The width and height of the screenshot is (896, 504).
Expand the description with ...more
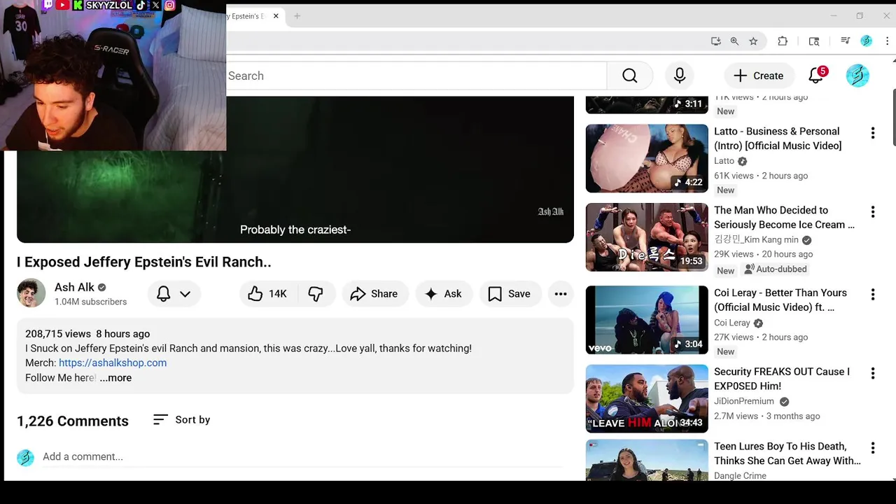pos(115,377)
